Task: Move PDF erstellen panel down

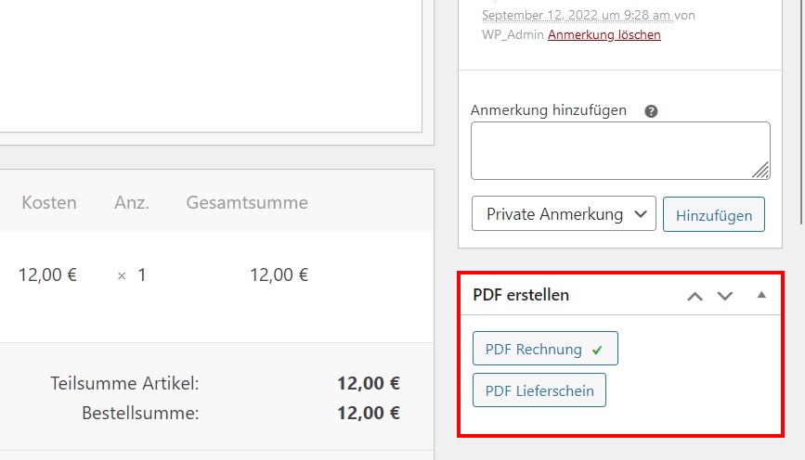Action: [x=725, y=296]
